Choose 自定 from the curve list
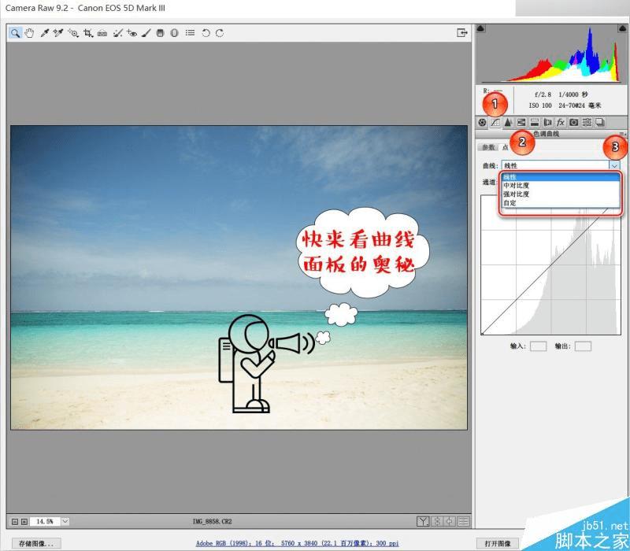 coord(561,203)
